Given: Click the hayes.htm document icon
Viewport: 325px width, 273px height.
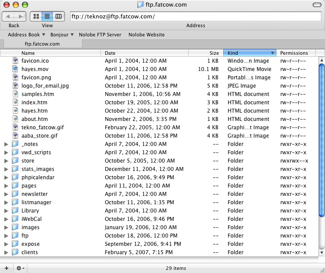Looking at the screenshot, I should [15, 110].
